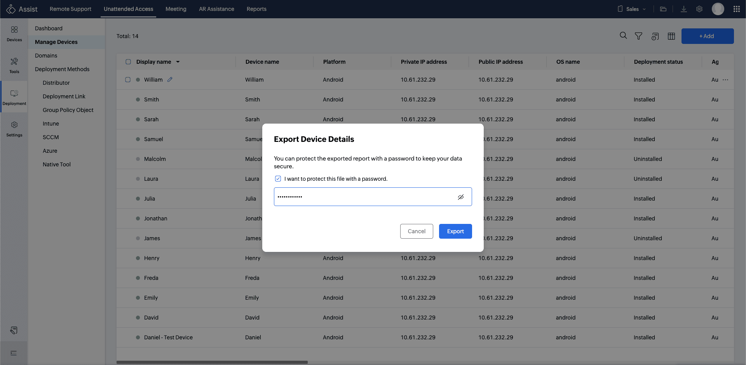
Task: Open the Tools sidebar section
Action: [x=14, y=65]
